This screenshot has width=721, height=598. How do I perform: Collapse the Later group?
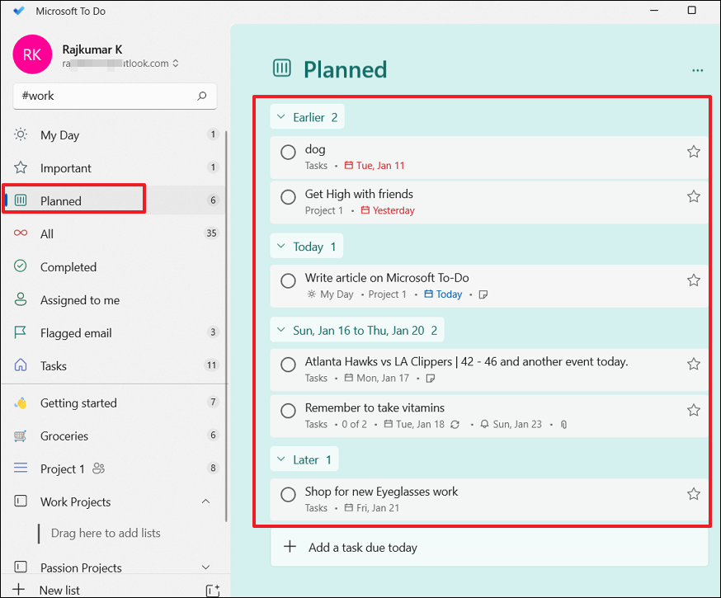click(x=304, y=459)
